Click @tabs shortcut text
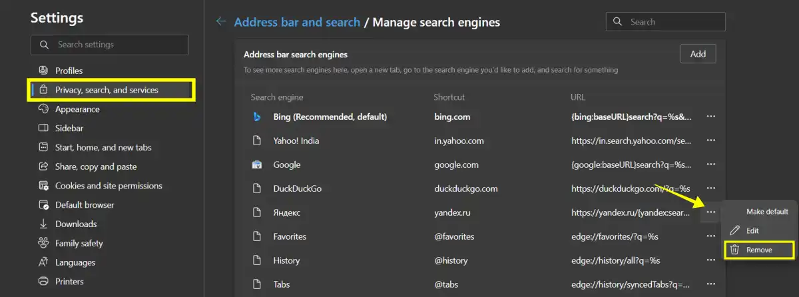799x297 pixels. tap(446, 284)
